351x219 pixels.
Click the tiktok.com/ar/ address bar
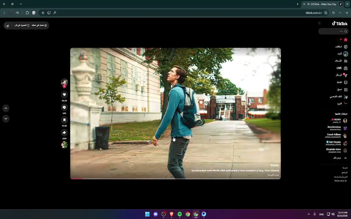(314, 13)
